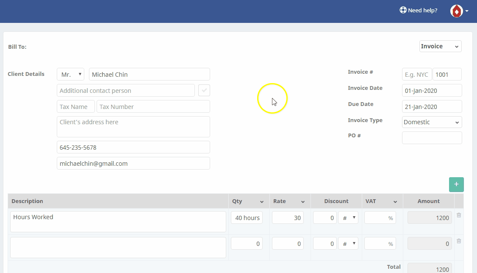Click the invoice prefix field E.g. NYC

[417, 74]
